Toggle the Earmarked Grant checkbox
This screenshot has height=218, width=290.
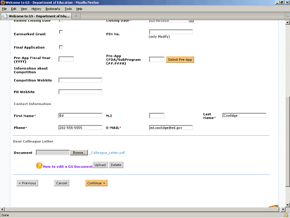pos(61,32)
